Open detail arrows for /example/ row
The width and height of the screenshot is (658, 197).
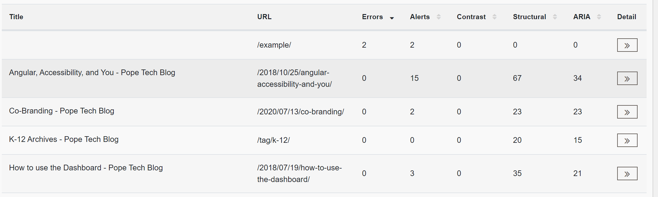(627, 45)
